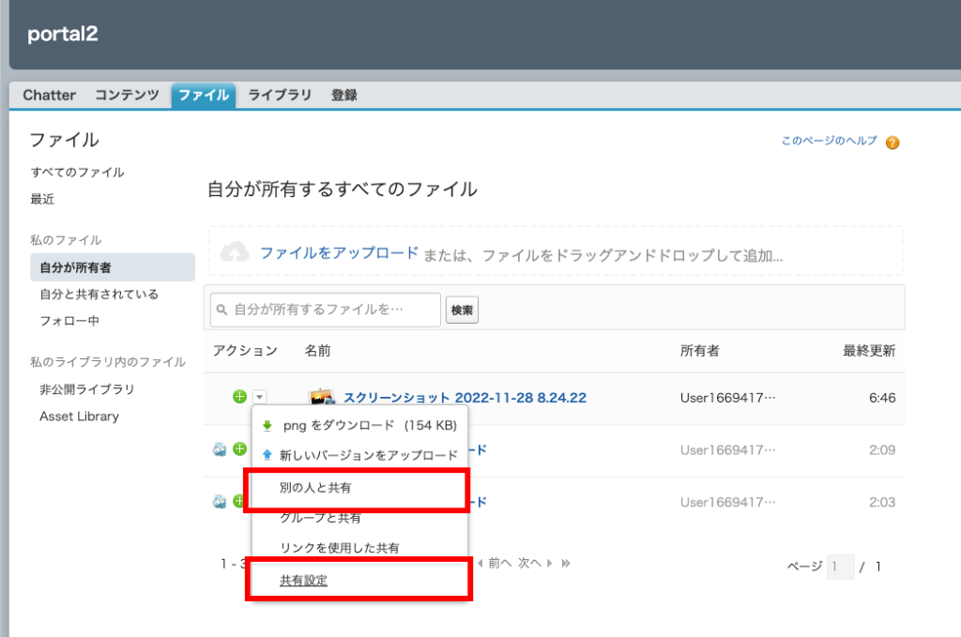Click the file search input field
The width and height of the screenshot is (961, 637).
324,309
